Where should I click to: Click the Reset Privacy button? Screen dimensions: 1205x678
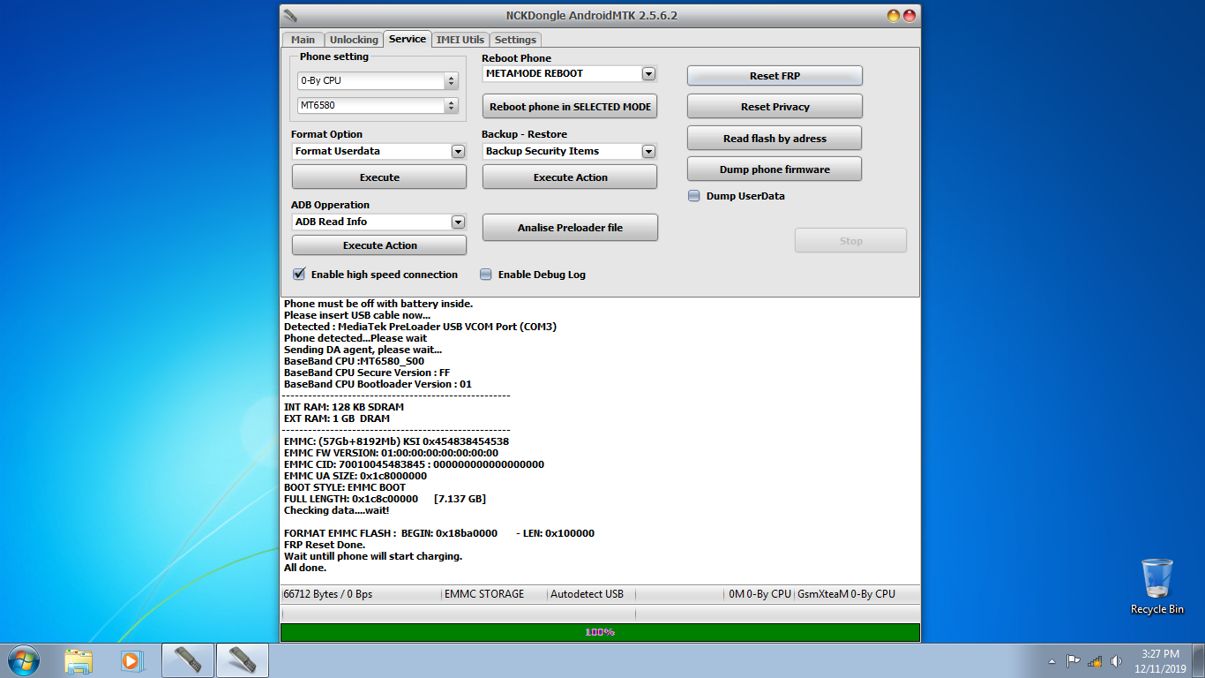775,107
